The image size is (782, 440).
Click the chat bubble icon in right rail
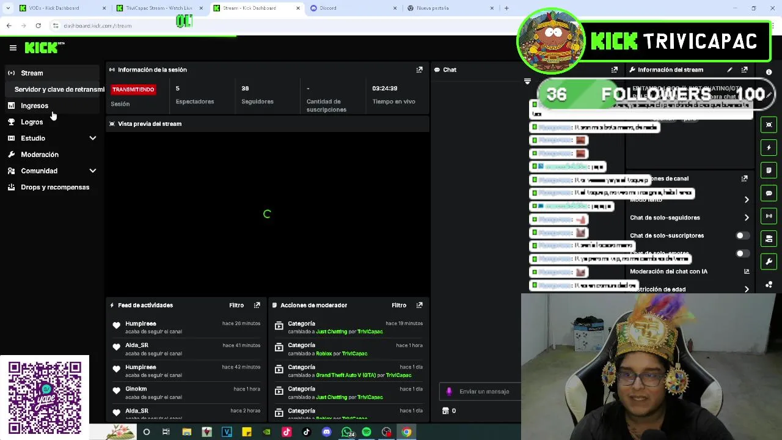769,193
